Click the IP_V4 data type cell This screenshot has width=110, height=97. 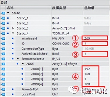pyautogui.click(x=56, y=59)
